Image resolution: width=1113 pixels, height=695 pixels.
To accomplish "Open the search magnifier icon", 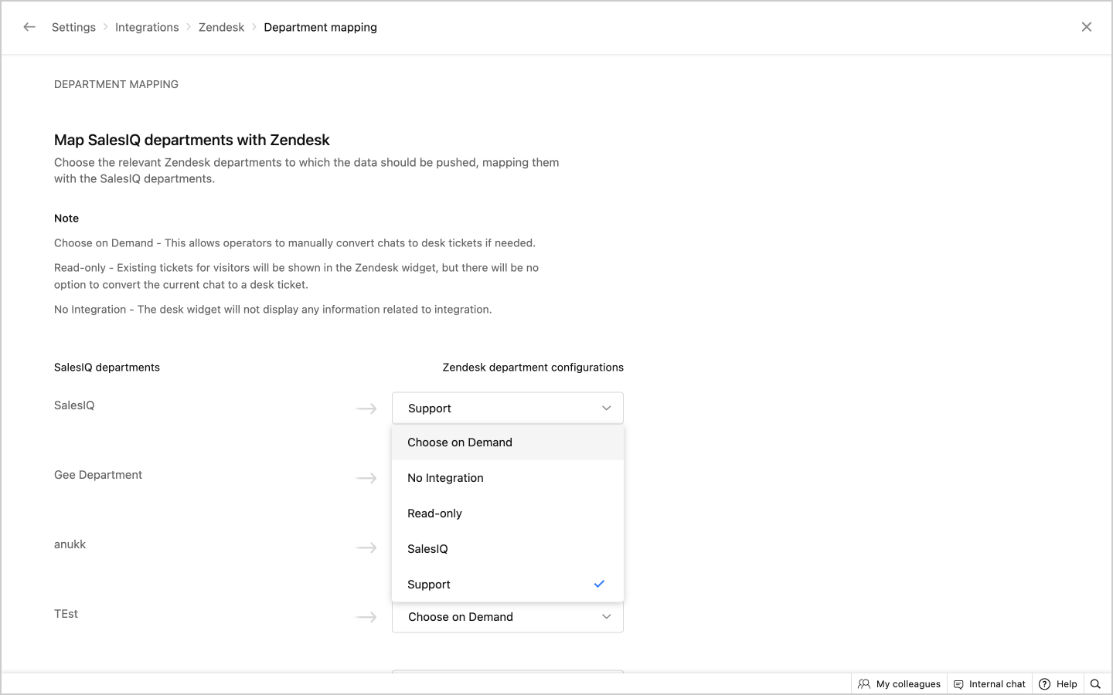I will [1095, 684].
